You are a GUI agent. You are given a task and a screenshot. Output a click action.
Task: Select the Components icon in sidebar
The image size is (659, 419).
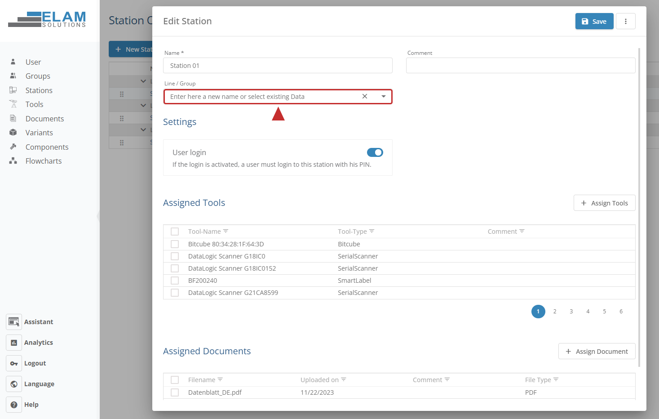(14, 147)
